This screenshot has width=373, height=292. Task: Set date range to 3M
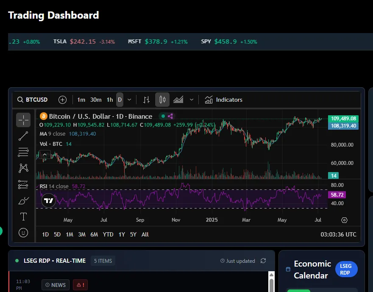82,235
